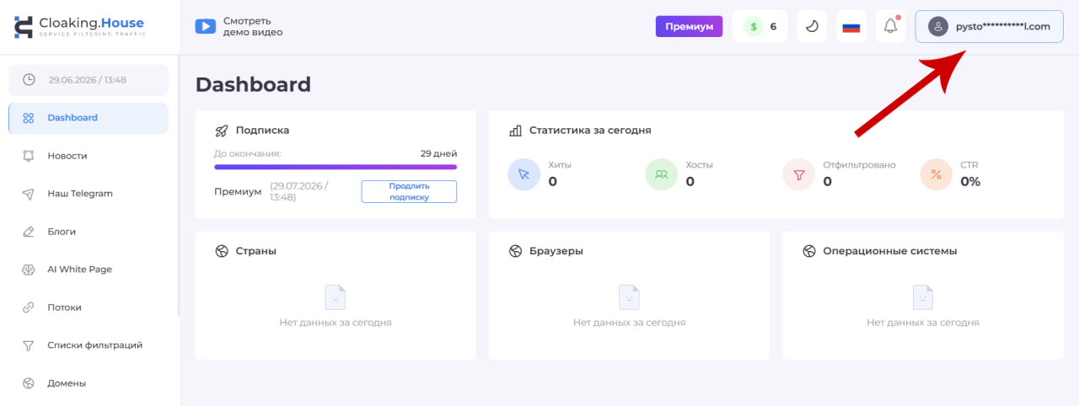This screenshot has width=1079, height=406.
Task: Open the 'Смотреть демо видео' link
Action: 253,27
